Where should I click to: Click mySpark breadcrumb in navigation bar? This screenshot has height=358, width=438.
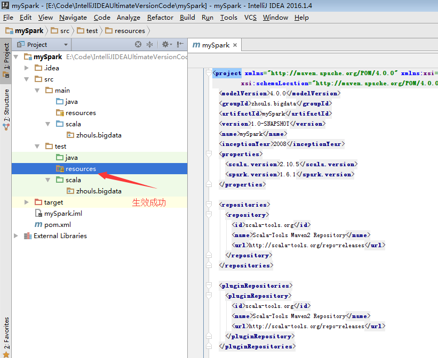click(x=25, y=31)
